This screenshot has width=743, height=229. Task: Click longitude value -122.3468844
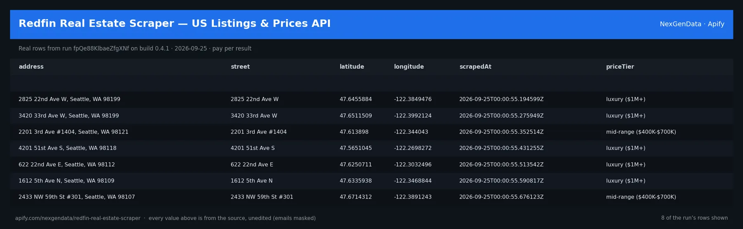(413, 181)
